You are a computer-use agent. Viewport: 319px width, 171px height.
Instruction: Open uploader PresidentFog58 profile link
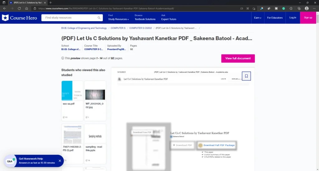pos(117,49)
